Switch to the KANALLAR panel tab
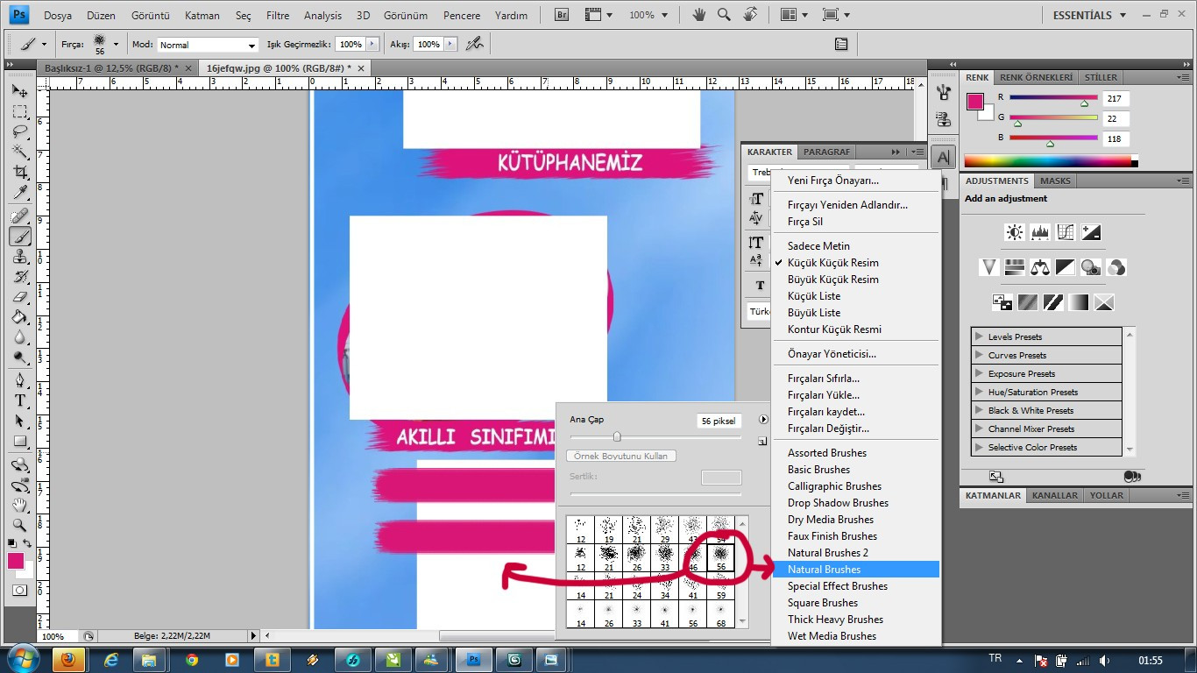 [1055, 495]
